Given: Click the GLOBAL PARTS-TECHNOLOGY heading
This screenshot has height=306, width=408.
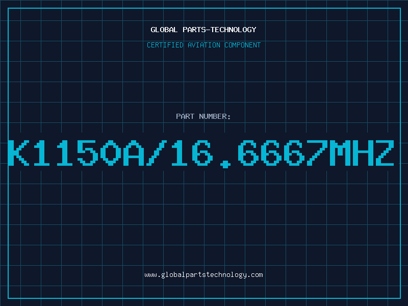Looking at the screenshot, I should (x=203, y=30).
